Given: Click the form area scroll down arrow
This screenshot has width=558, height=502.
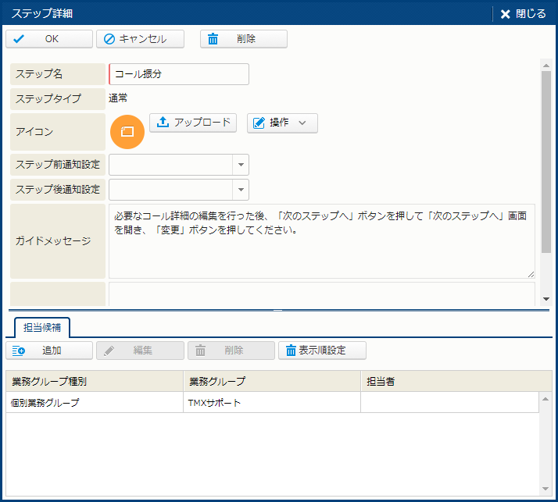Looking at the screenshot, I should click(x=545, y=299).
